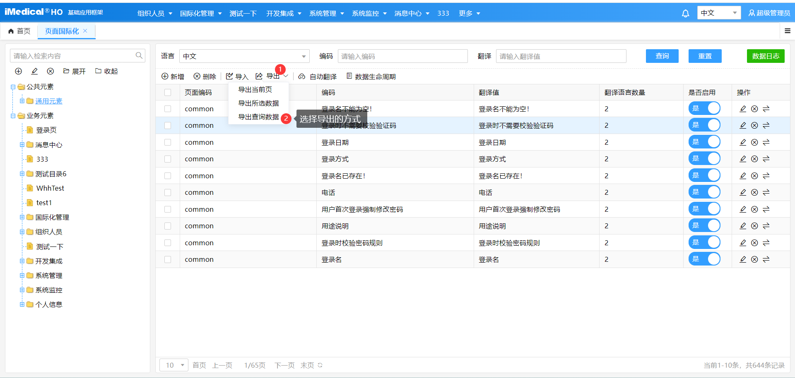The width and height of the screenshot is (795, 378).
Task: Switch to the 首页 home tab
Action: (x=19, y=31)
